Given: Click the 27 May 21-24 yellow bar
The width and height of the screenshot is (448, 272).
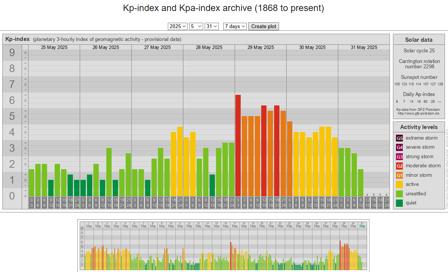Looking at the screenshot, I should pos(180,162).
